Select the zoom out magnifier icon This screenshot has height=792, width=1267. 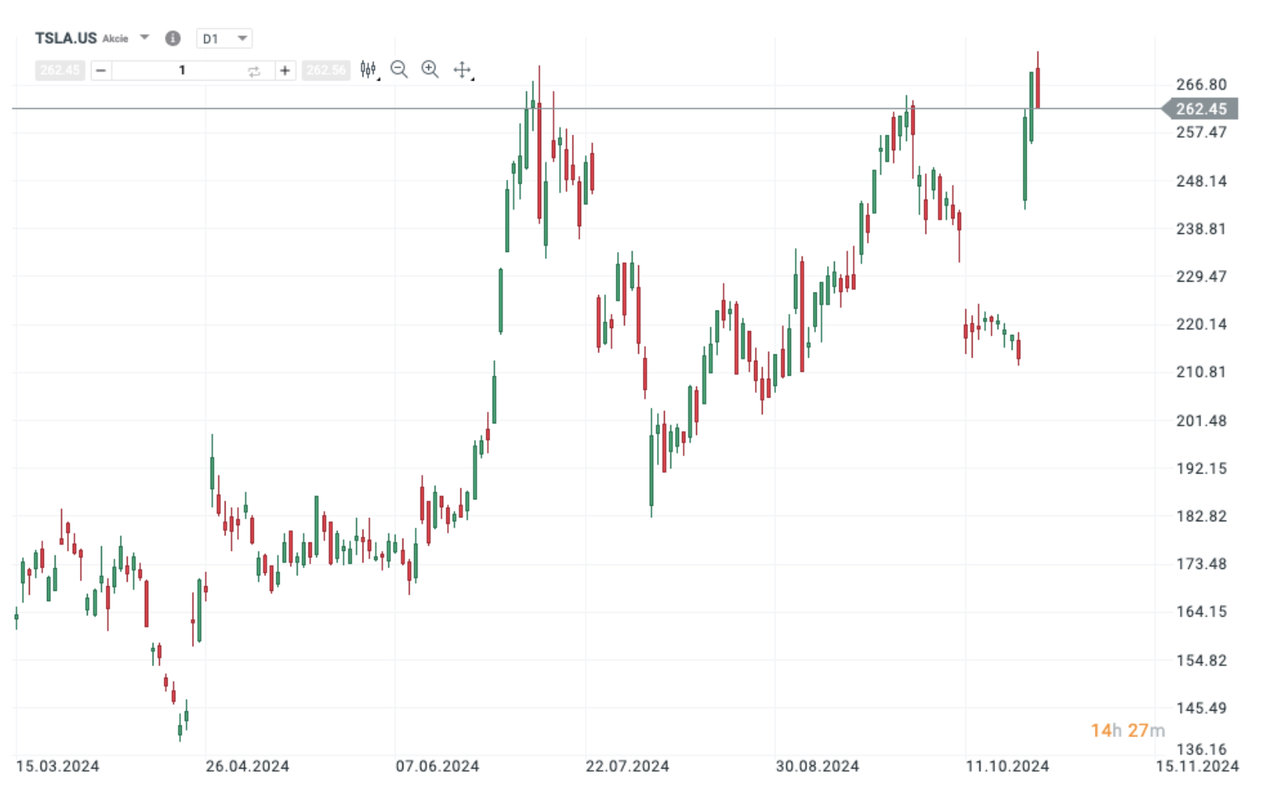[x=399, y=70]
